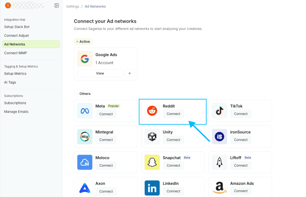Collapse the sidebar with the panel icon

(x=56, y=5)
